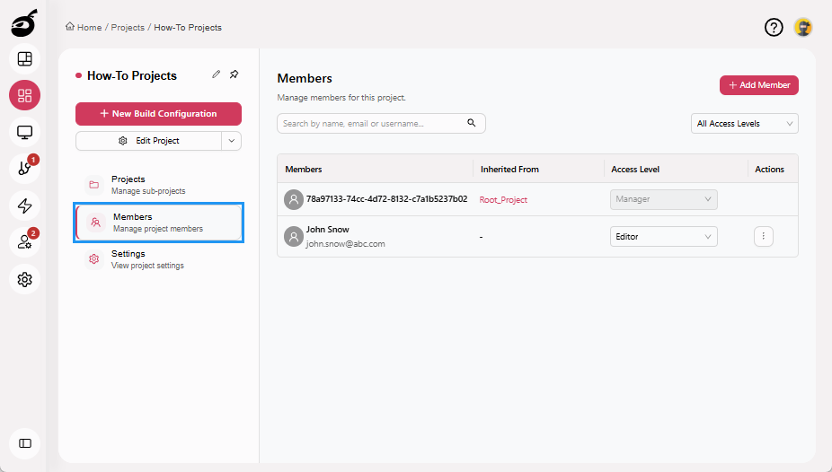Image resolution: width=832 pixels, height=472 pixels.
Task: Click the john.snow@abc.com email
Action: (x=345, y=244)
